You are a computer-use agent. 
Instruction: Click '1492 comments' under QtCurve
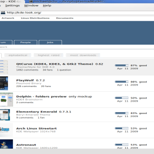click(27, 70)
